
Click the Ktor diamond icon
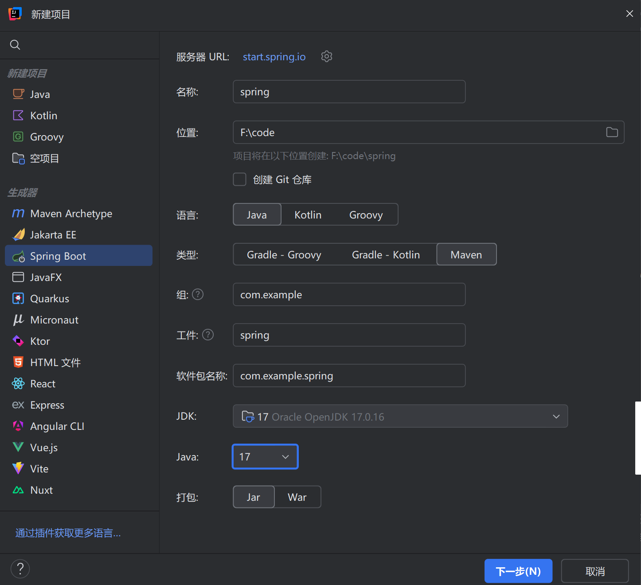[18, 341]
